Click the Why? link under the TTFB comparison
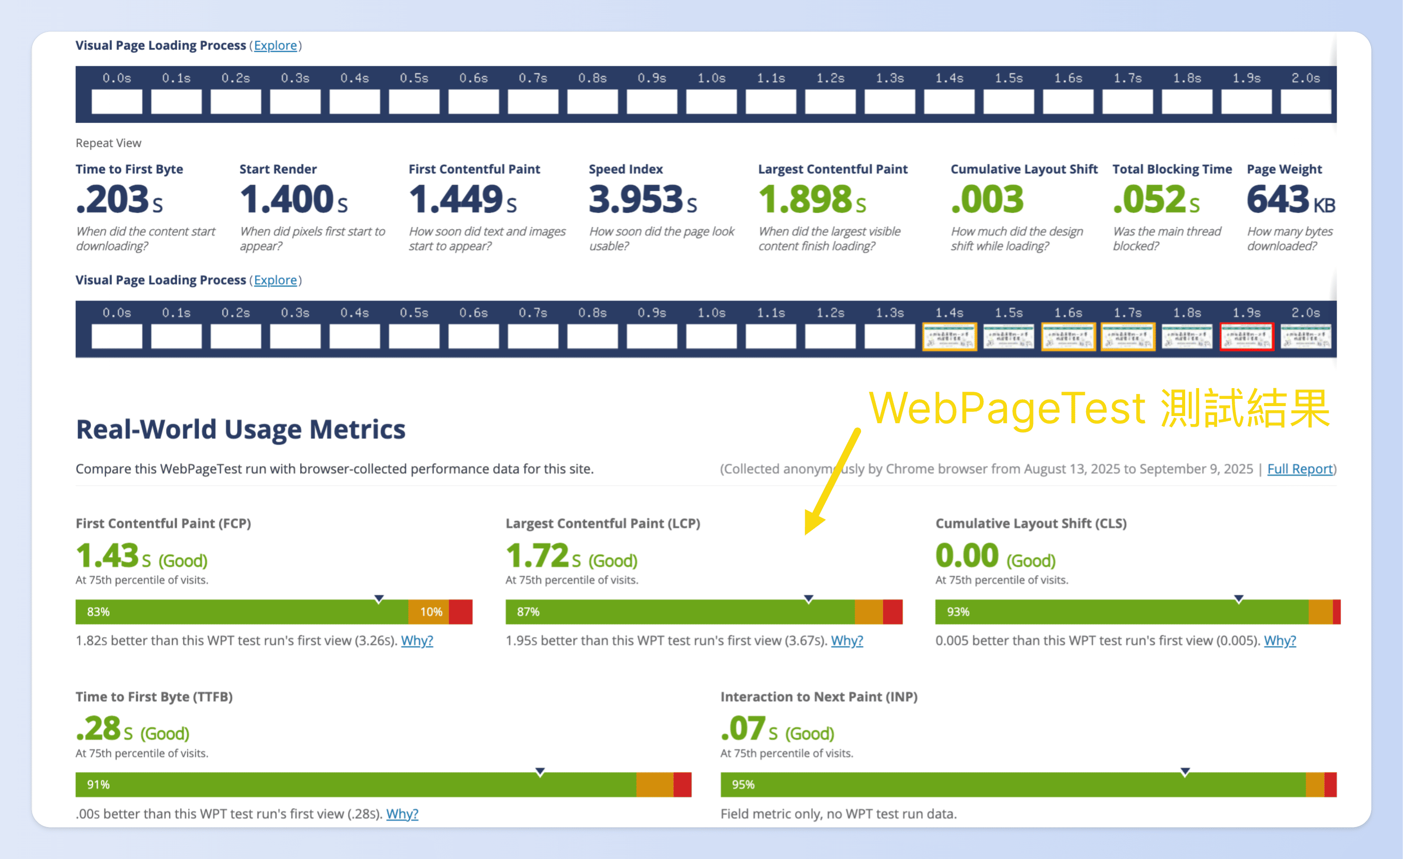 point(402,814)
